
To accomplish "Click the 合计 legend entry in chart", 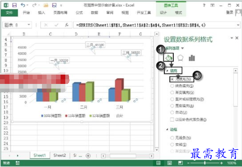I will pyautogui.click(x=120, y=116).
